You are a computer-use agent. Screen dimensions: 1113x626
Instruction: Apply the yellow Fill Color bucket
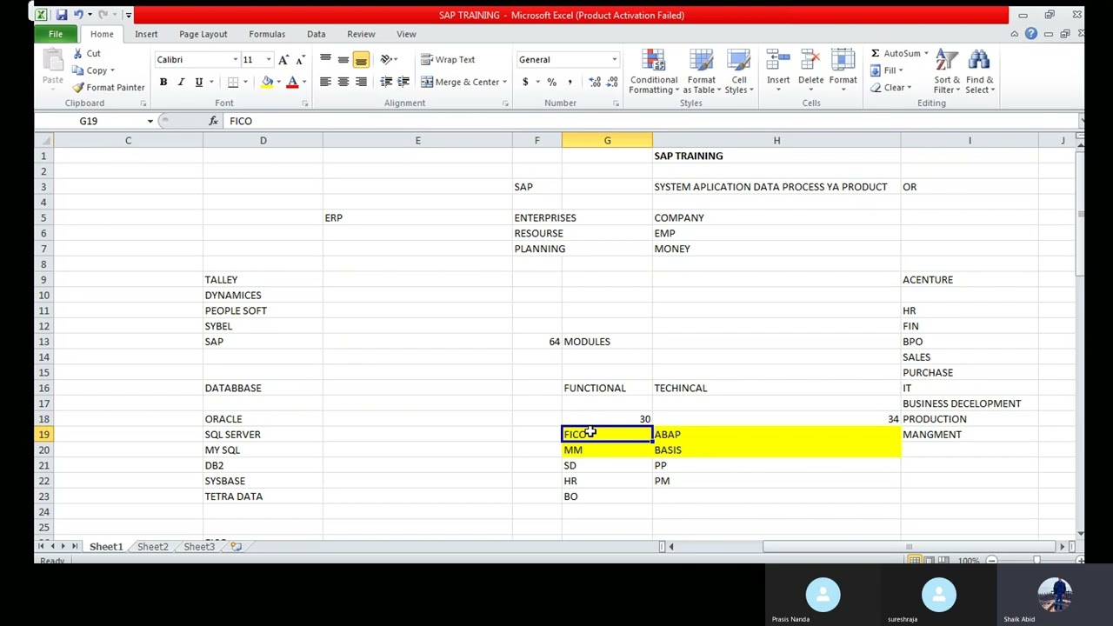click(267, 82)
